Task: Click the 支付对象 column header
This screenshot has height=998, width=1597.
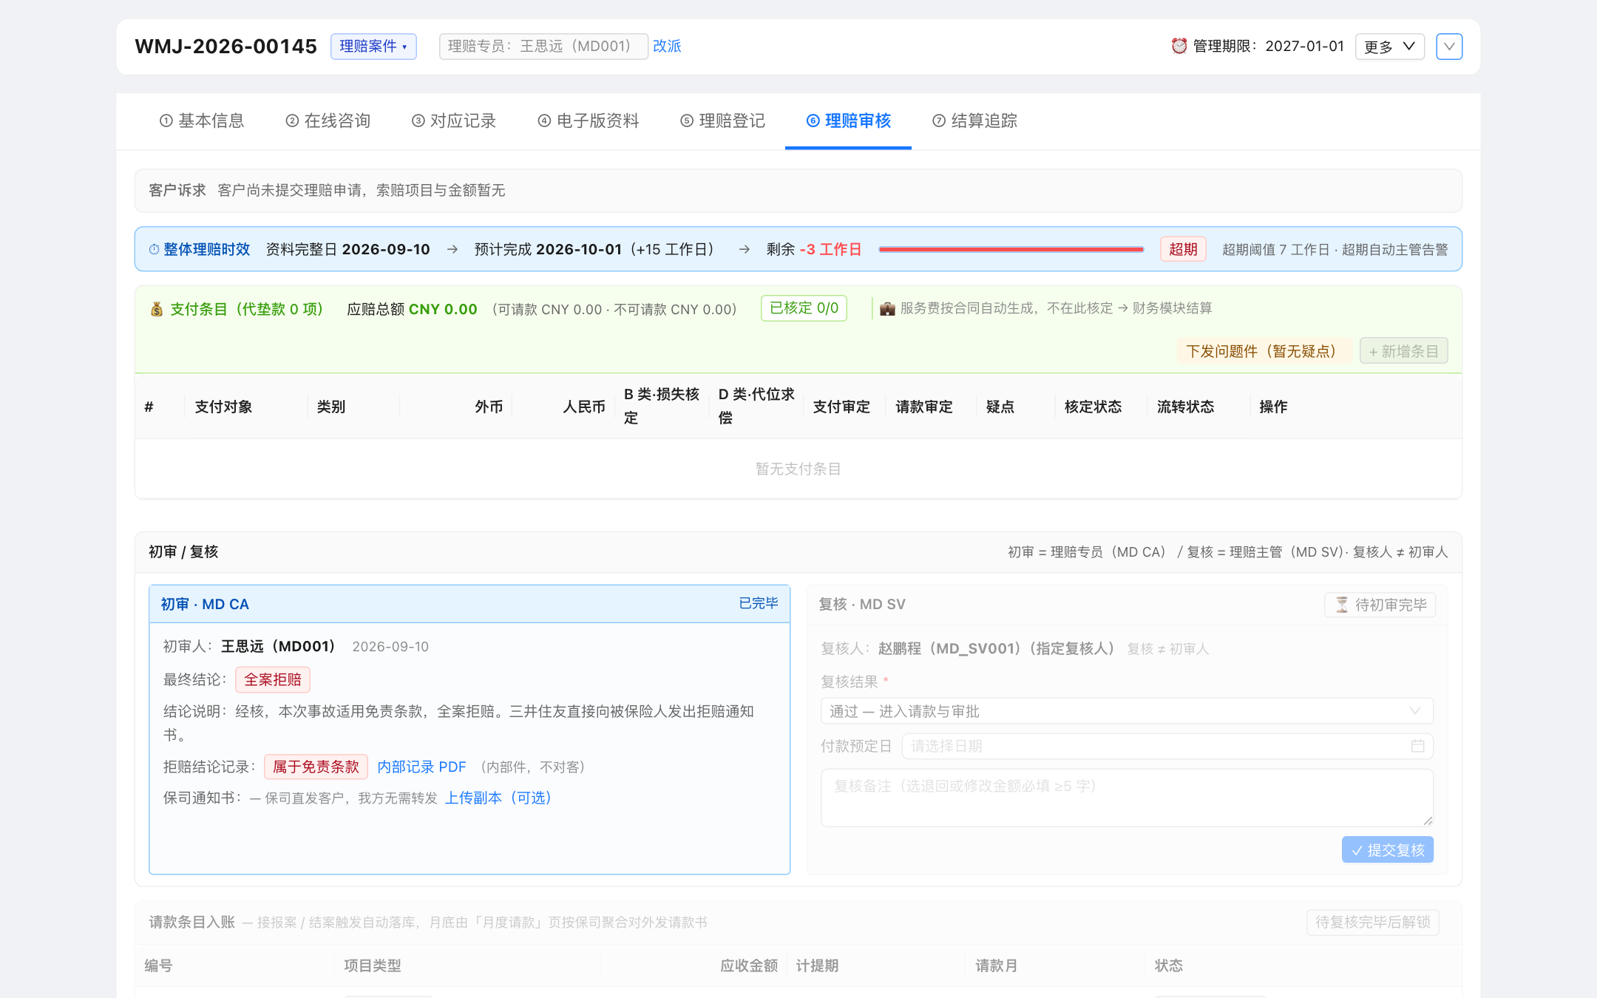Action: [223, 407]
